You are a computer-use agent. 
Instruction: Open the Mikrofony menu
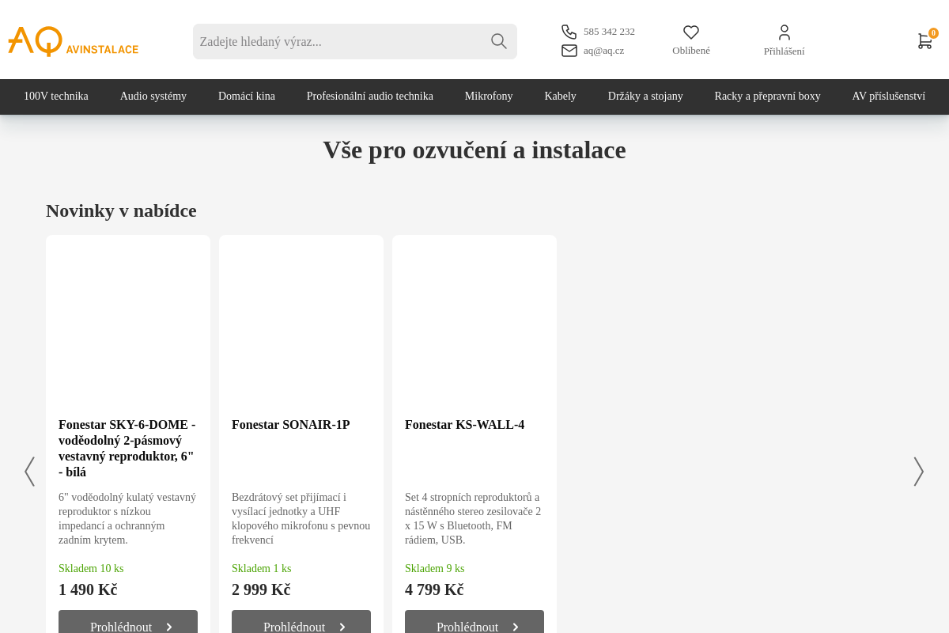click(x=489, y=97)
